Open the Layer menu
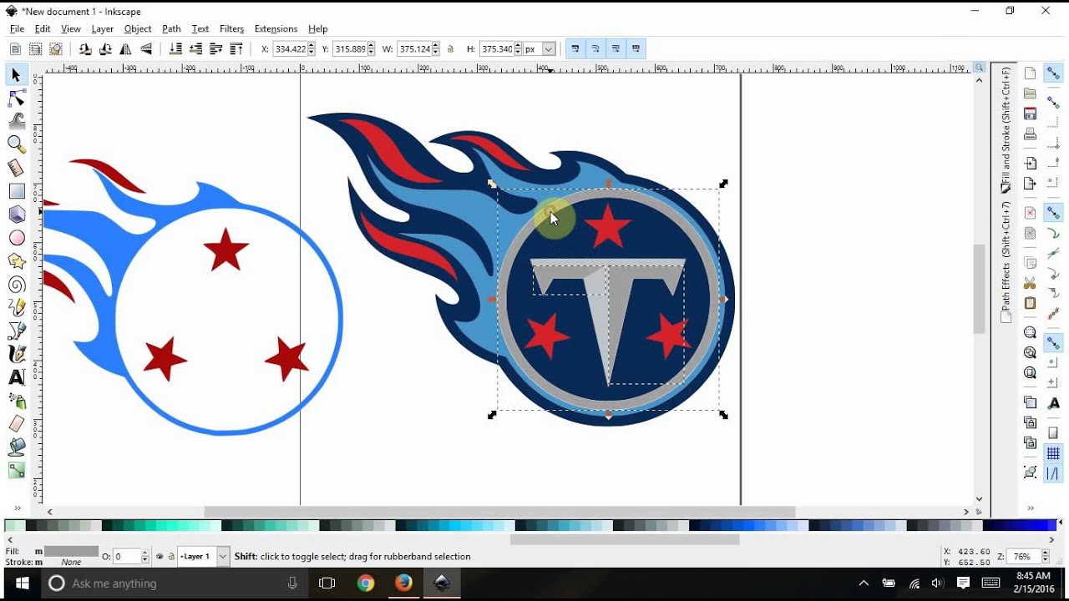Viewport: 1069px width, 601px height. click(103, 29)
